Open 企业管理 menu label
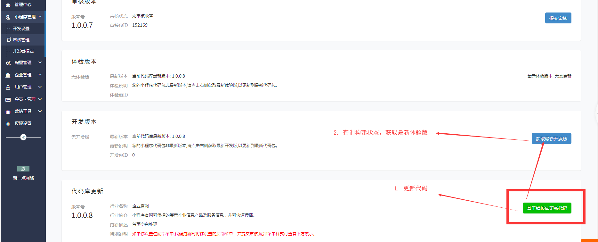The height and width of the screenshot is (242, 598). tap(23, 75)
